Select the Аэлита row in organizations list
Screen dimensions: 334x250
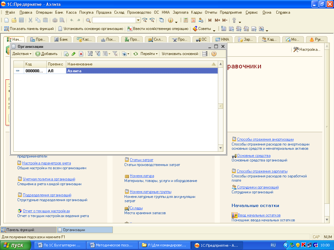[116, 71]
